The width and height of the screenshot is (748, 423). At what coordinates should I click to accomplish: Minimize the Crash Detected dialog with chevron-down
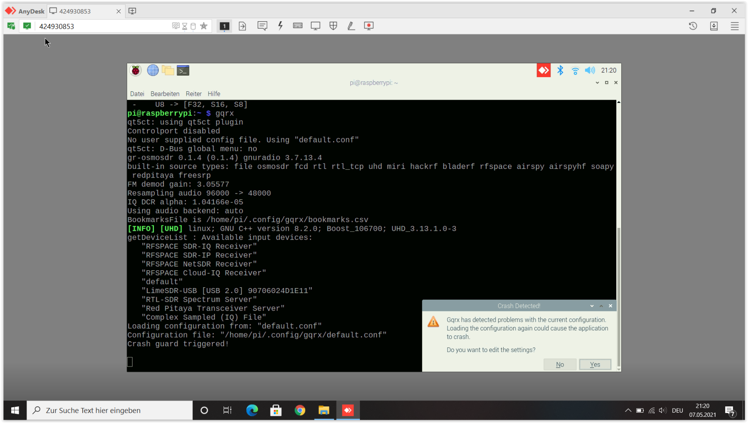pos(592,306)
